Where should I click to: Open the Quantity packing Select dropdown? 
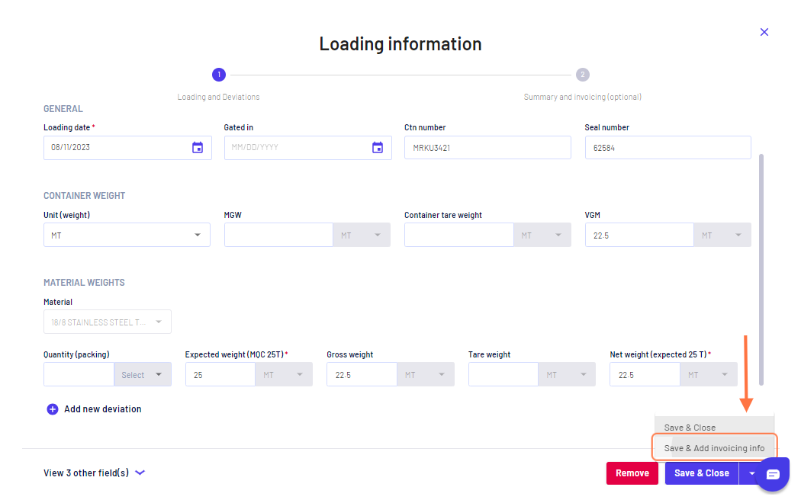point(143,375)
